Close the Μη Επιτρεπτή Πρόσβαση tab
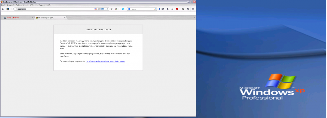The height and width of the screenshot is (118, 327). point(65,18)
